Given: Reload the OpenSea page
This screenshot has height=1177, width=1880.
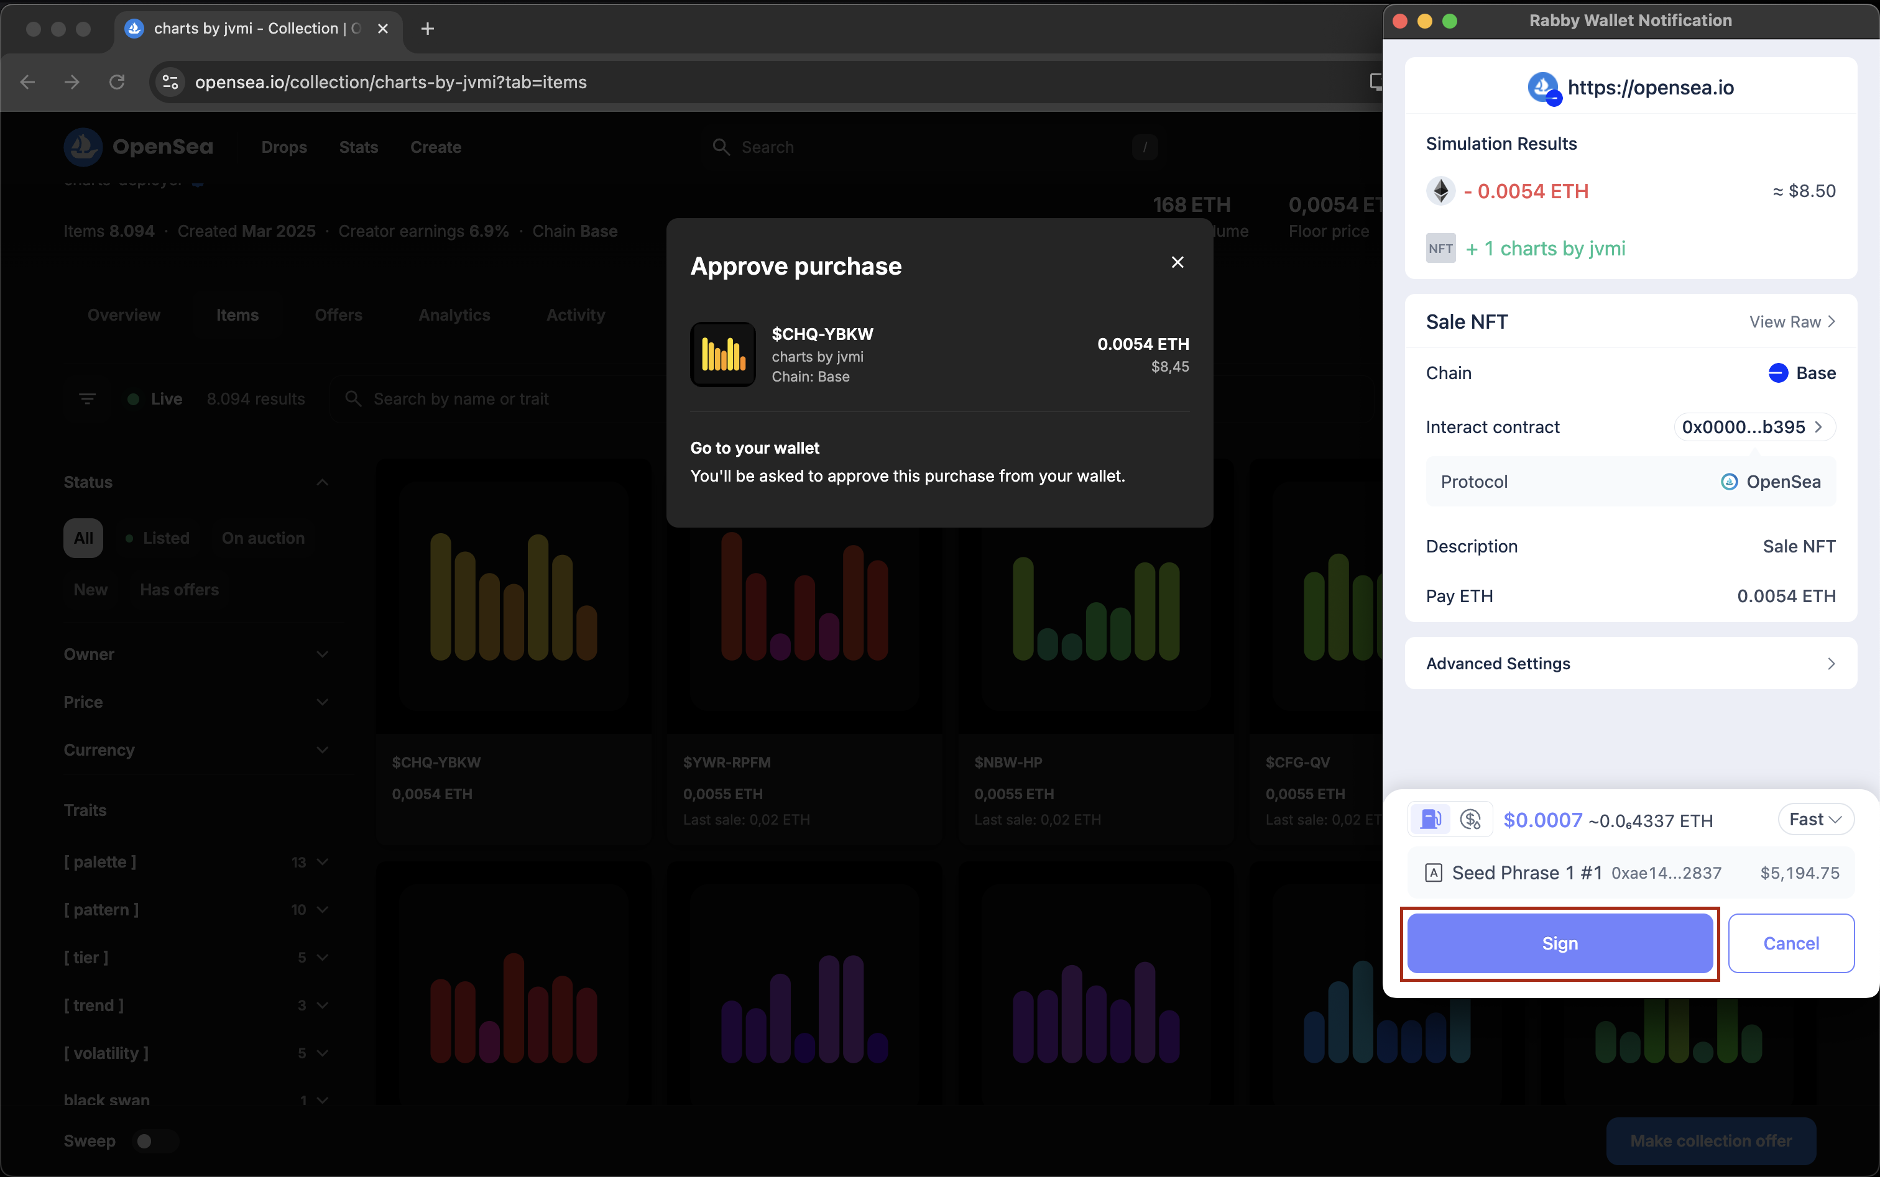Looking at the screenshot, I should [117, 82].
